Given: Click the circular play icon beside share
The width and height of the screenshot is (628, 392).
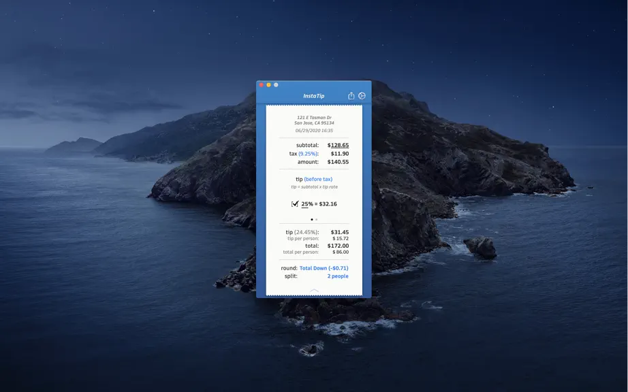Looking at the screenshot, I should tap(362, 95).
